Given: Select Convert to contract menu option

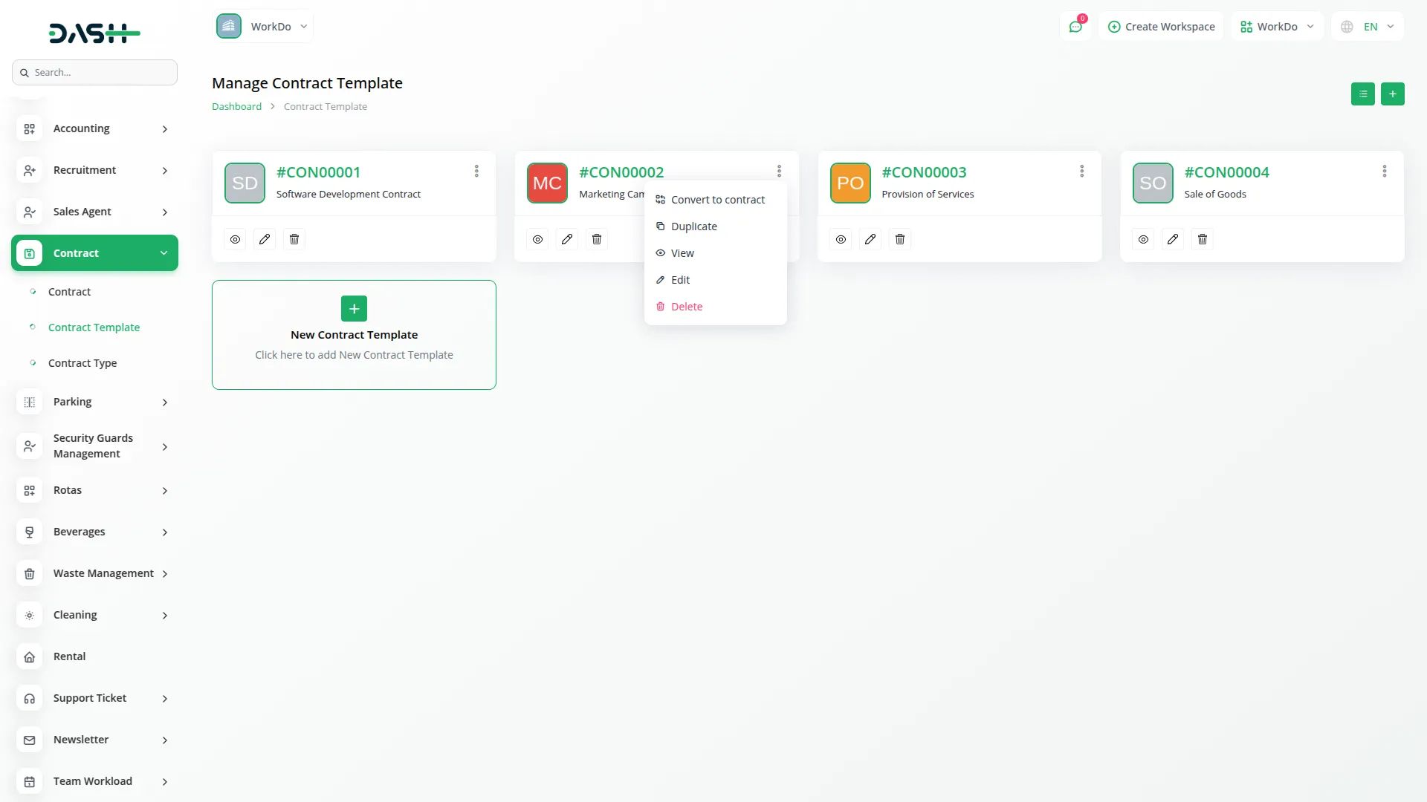Looking at the screenshot, I should coord(717,200).
